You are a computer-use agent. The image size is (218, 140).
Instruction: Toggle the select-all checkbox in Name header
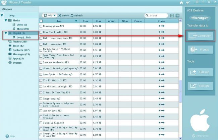(41, 21)
